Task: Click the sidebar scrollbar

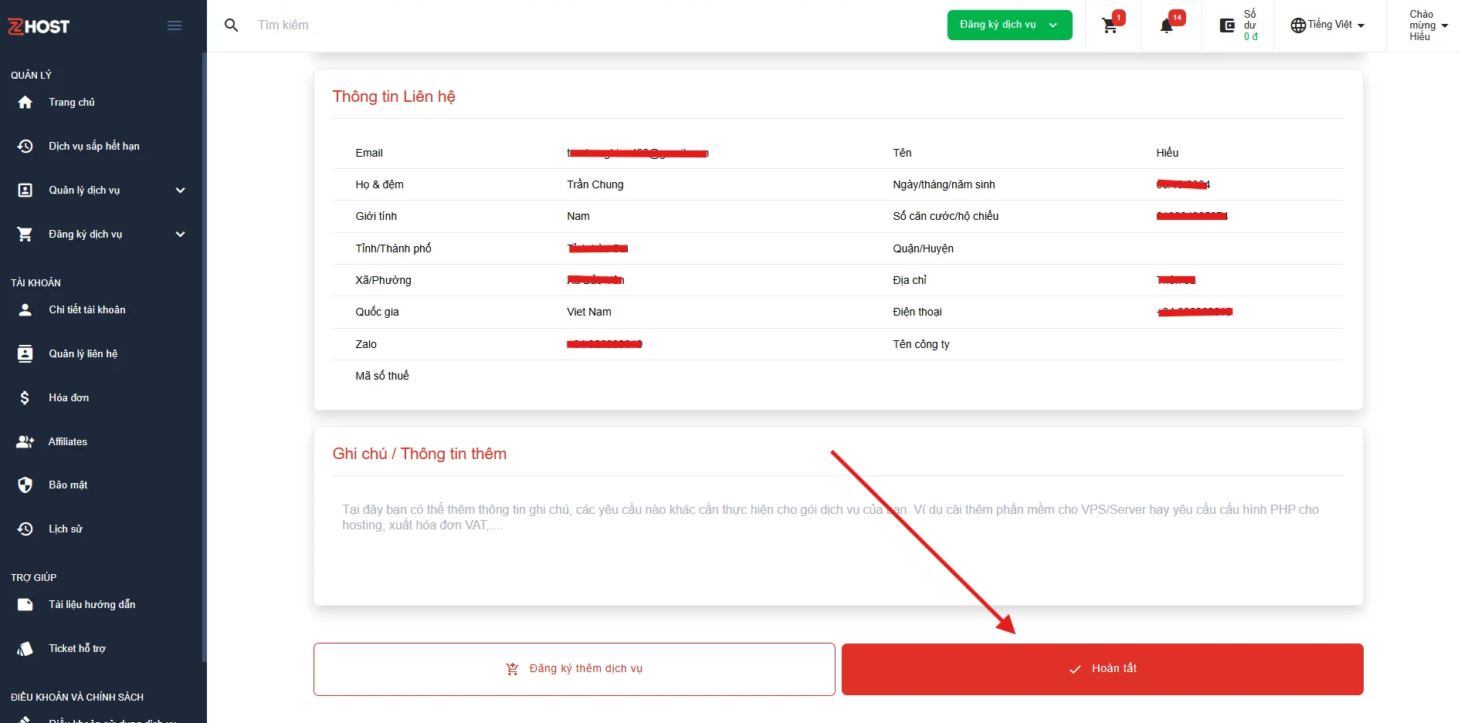Action: pyautogui.click(x=204, y=357)
